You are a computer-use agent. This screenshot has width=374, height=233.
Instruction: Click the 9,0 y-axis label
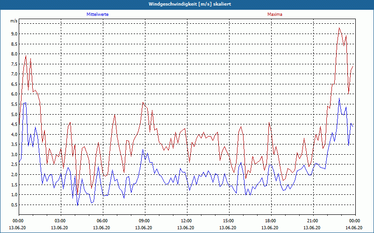tap(14, 34)
